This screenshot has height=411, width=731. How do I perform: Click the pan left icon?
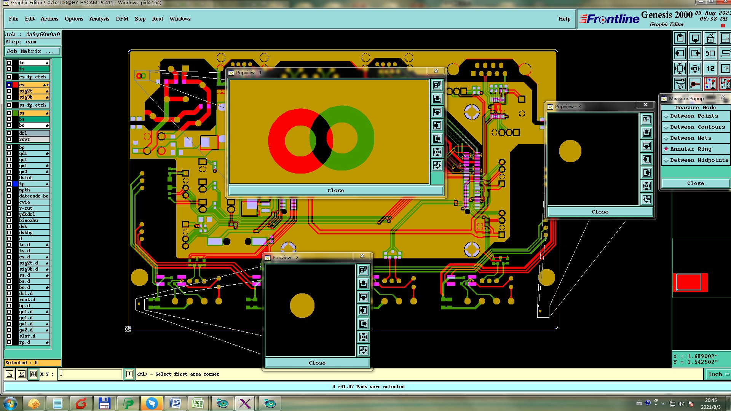pyautogui.click(x=680, y=54)
